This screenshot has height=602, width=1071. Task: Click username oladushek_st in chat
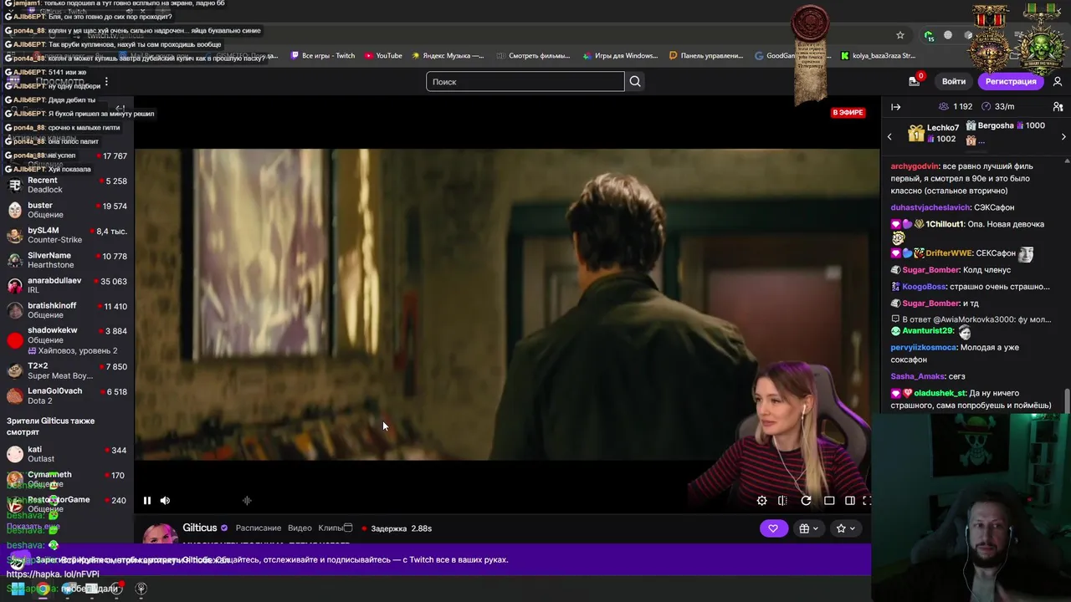[x=939, y=393]
